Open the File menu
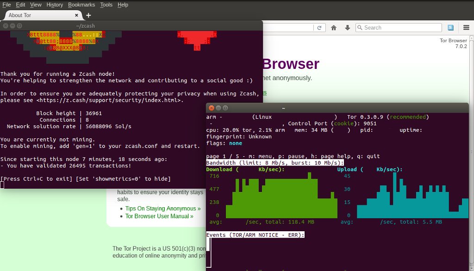The image size is (474, 271). 6,5
